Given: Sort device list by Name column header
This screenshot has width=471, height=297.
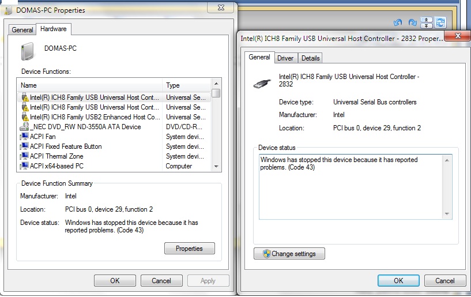Looking at the screenshot, I should [x=90, y=85].
